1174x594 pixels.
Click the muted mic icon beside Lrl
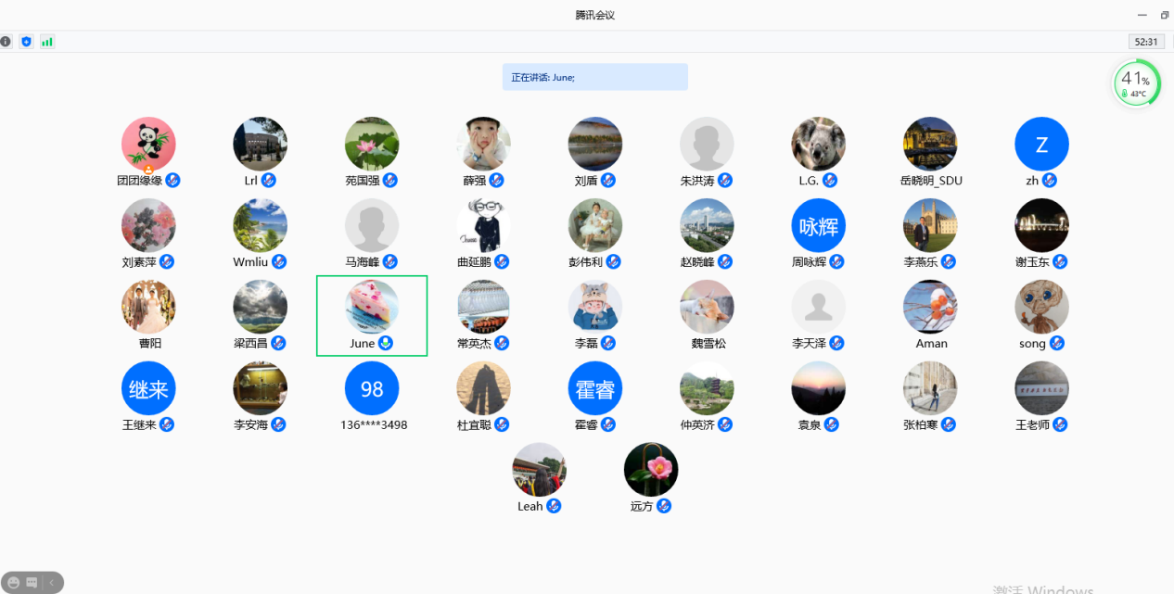269,181
